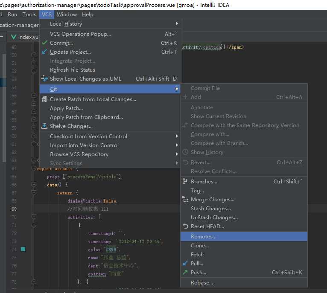Choose VCS Operations Popup
Screen dimensions: 327x293
[110, 34]
